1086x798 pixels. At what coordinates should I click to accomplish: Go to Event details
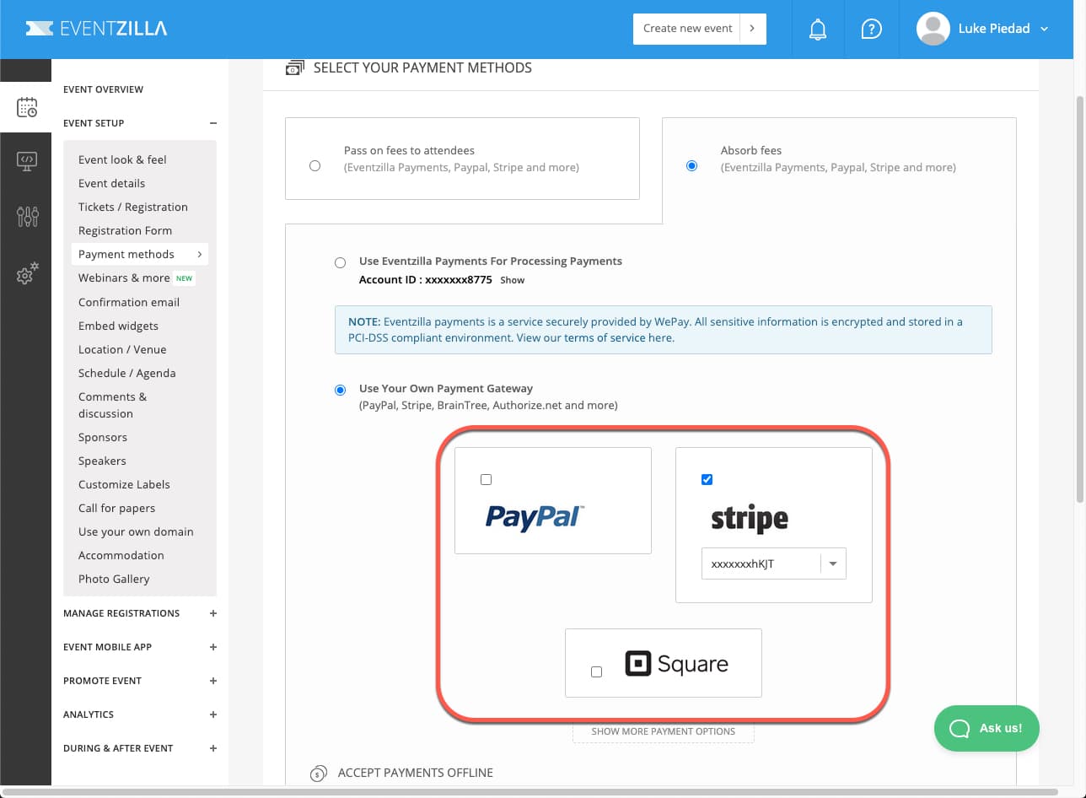111,183
